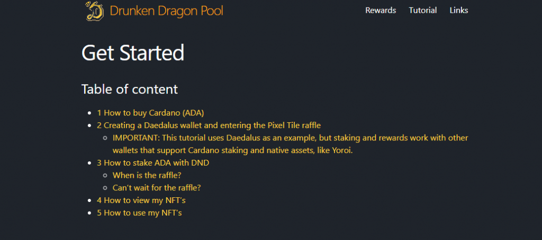Screen dimensions: 542x240
Task: Follow the IMPORTANT Daedalus example note link
Action: [x=291, y=145]
